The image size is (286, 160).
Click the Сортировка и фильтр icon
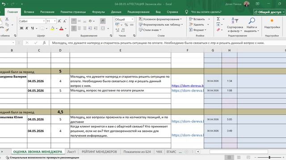point(235,21)
